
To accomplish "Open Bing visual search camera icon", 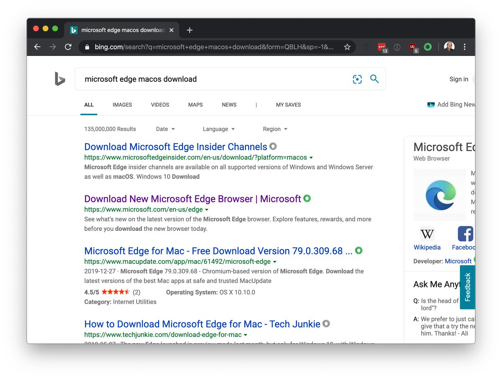I will (357, 79).
